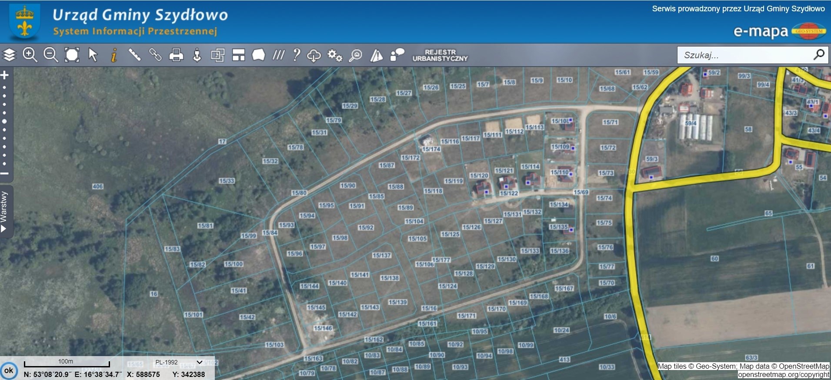Viewport: 831px width, 380px height.
Task: Click the question mark help icon
Action: (x=296, y=55)
